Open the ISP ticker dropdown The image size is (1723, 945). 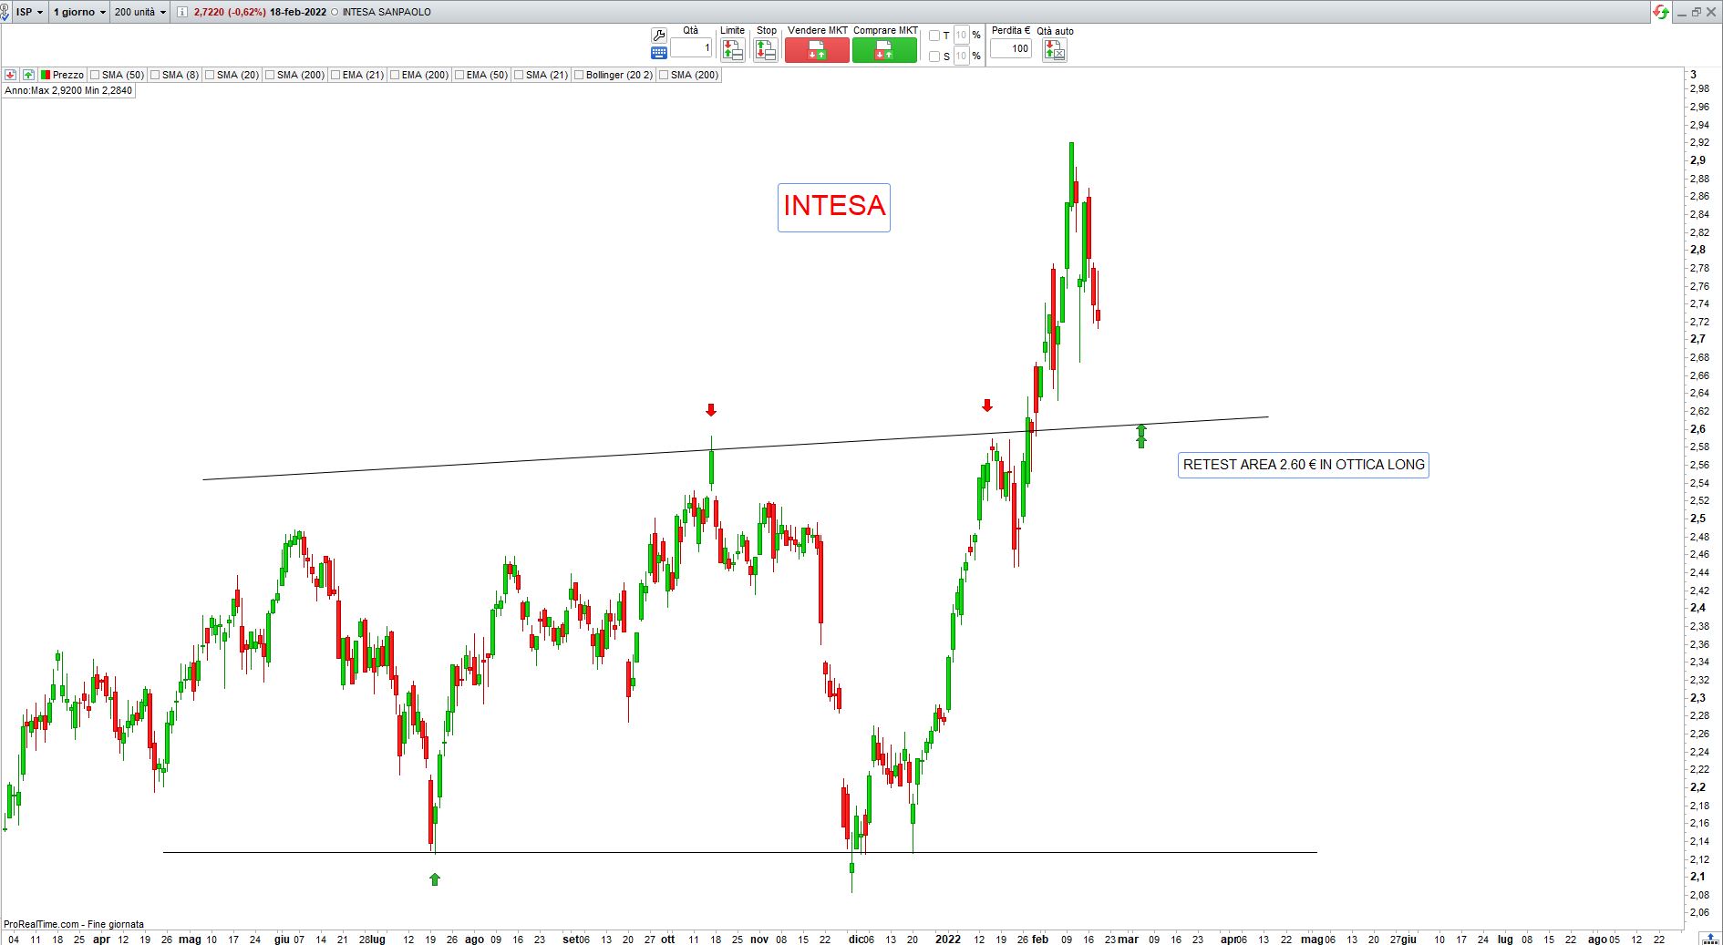pos(29,12)
